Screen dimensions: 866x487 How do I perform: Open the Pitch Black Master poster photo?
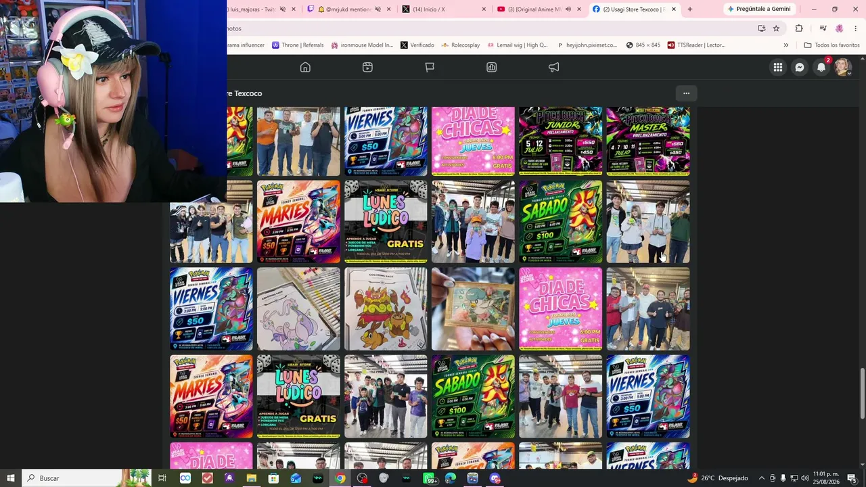[x=648, y=141]
